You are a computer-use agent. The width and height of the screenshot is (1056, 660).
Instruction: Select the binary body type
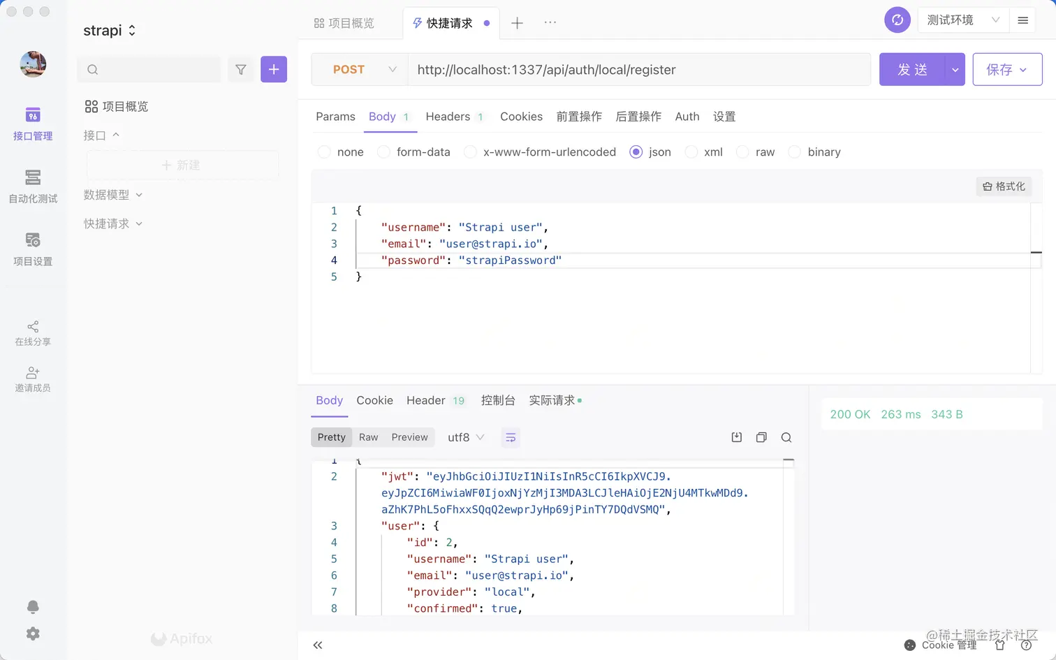click(814, 152)
